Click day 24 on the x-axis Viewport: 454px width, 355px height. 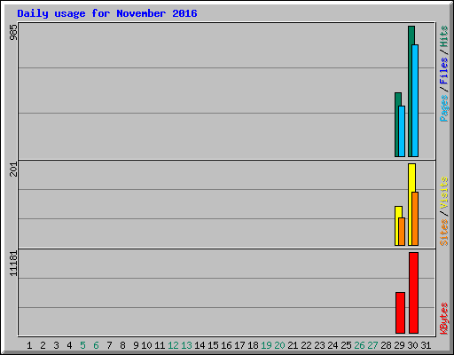tap(333, 345)
